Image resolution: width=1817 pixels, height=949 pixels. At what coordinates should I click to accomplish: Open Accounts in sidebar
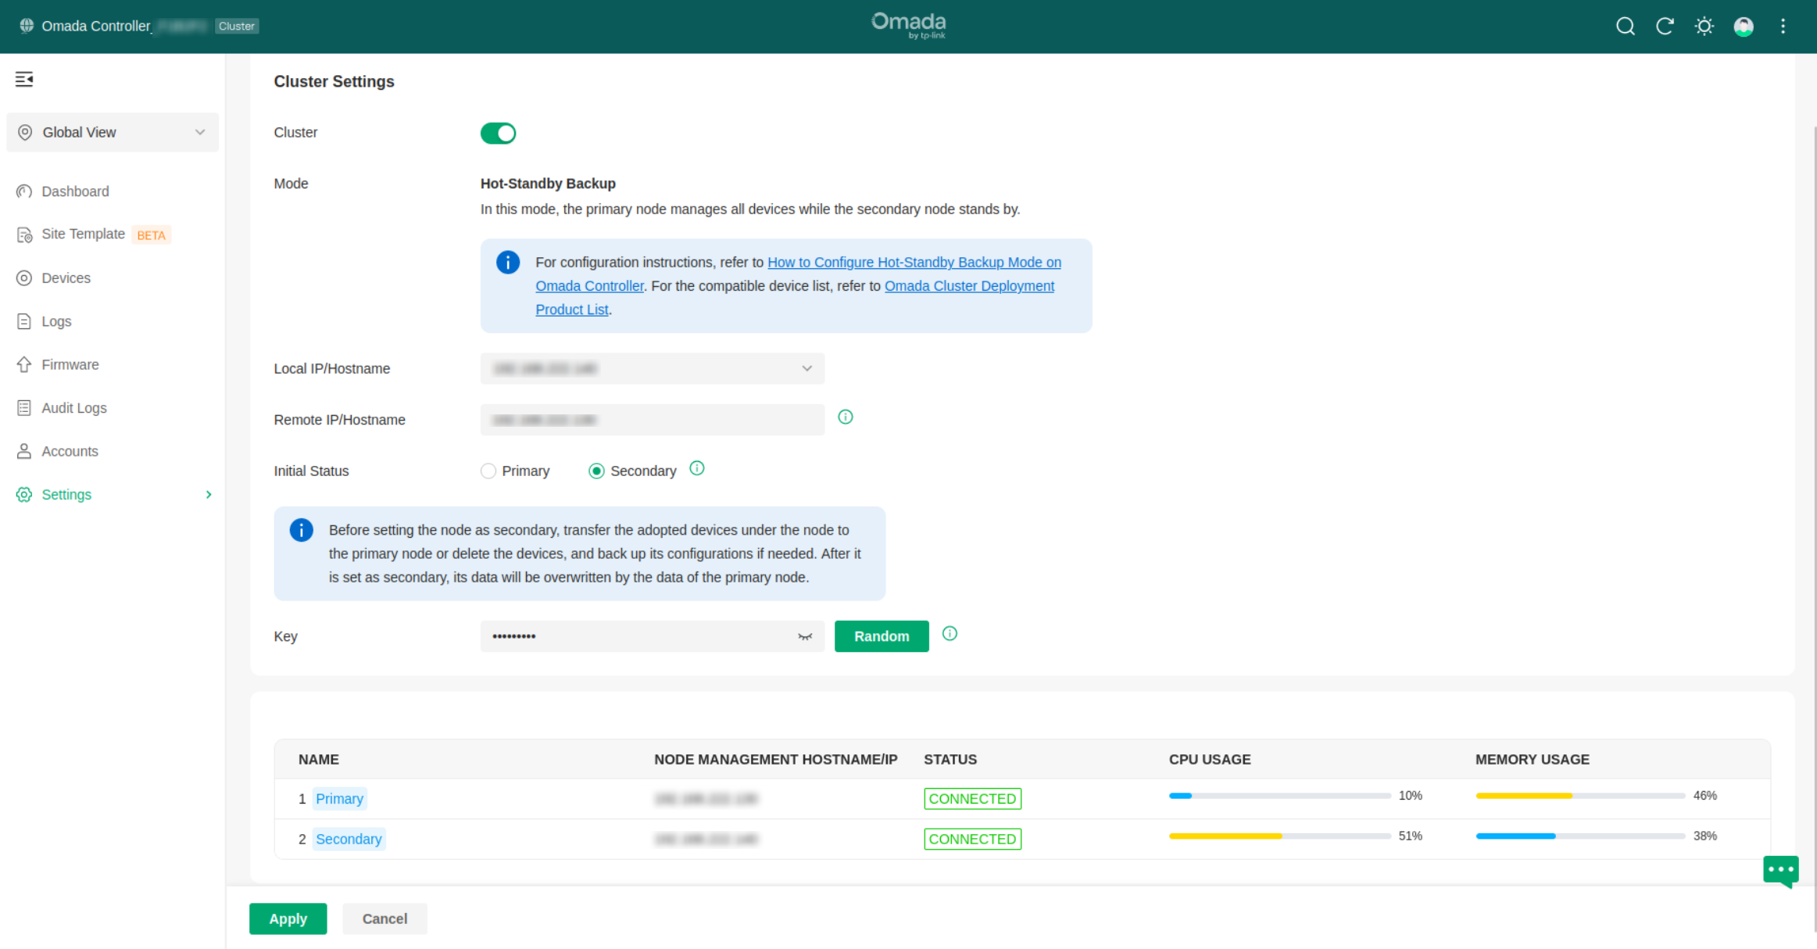tap(70, 452)
